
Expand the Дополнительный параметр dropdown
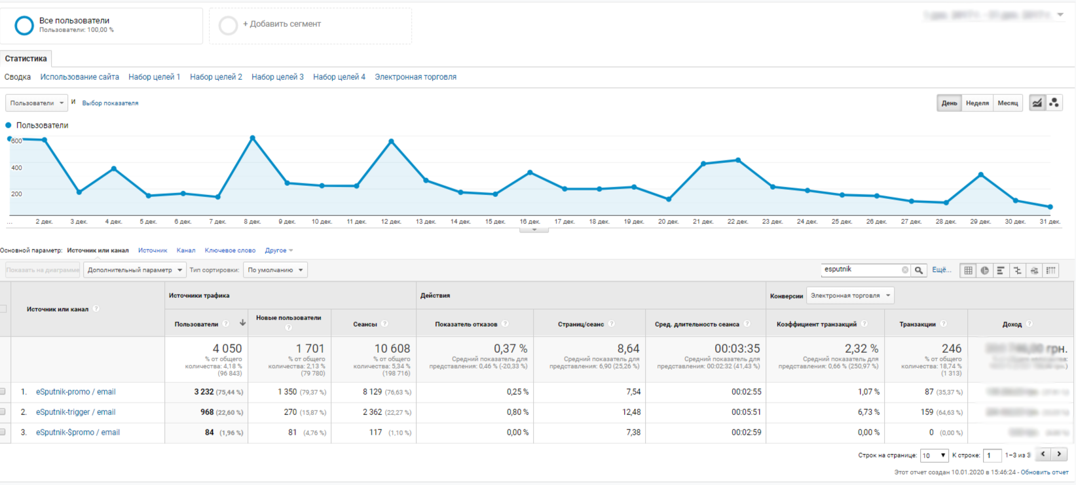(134, 270)
